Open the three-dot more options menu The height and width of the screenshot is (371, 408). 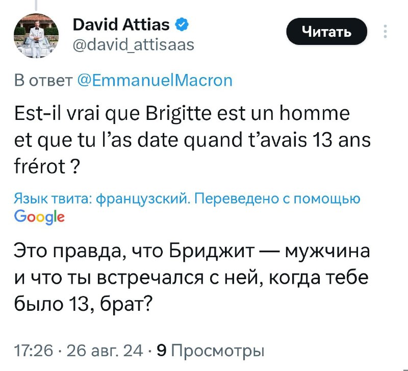coord(385,32)
